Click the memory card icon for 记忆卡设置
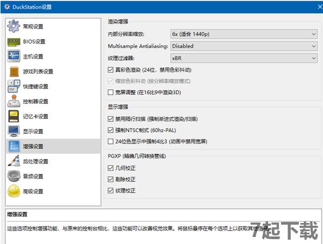Screen dimensions: 323x244 click(13, 116)
